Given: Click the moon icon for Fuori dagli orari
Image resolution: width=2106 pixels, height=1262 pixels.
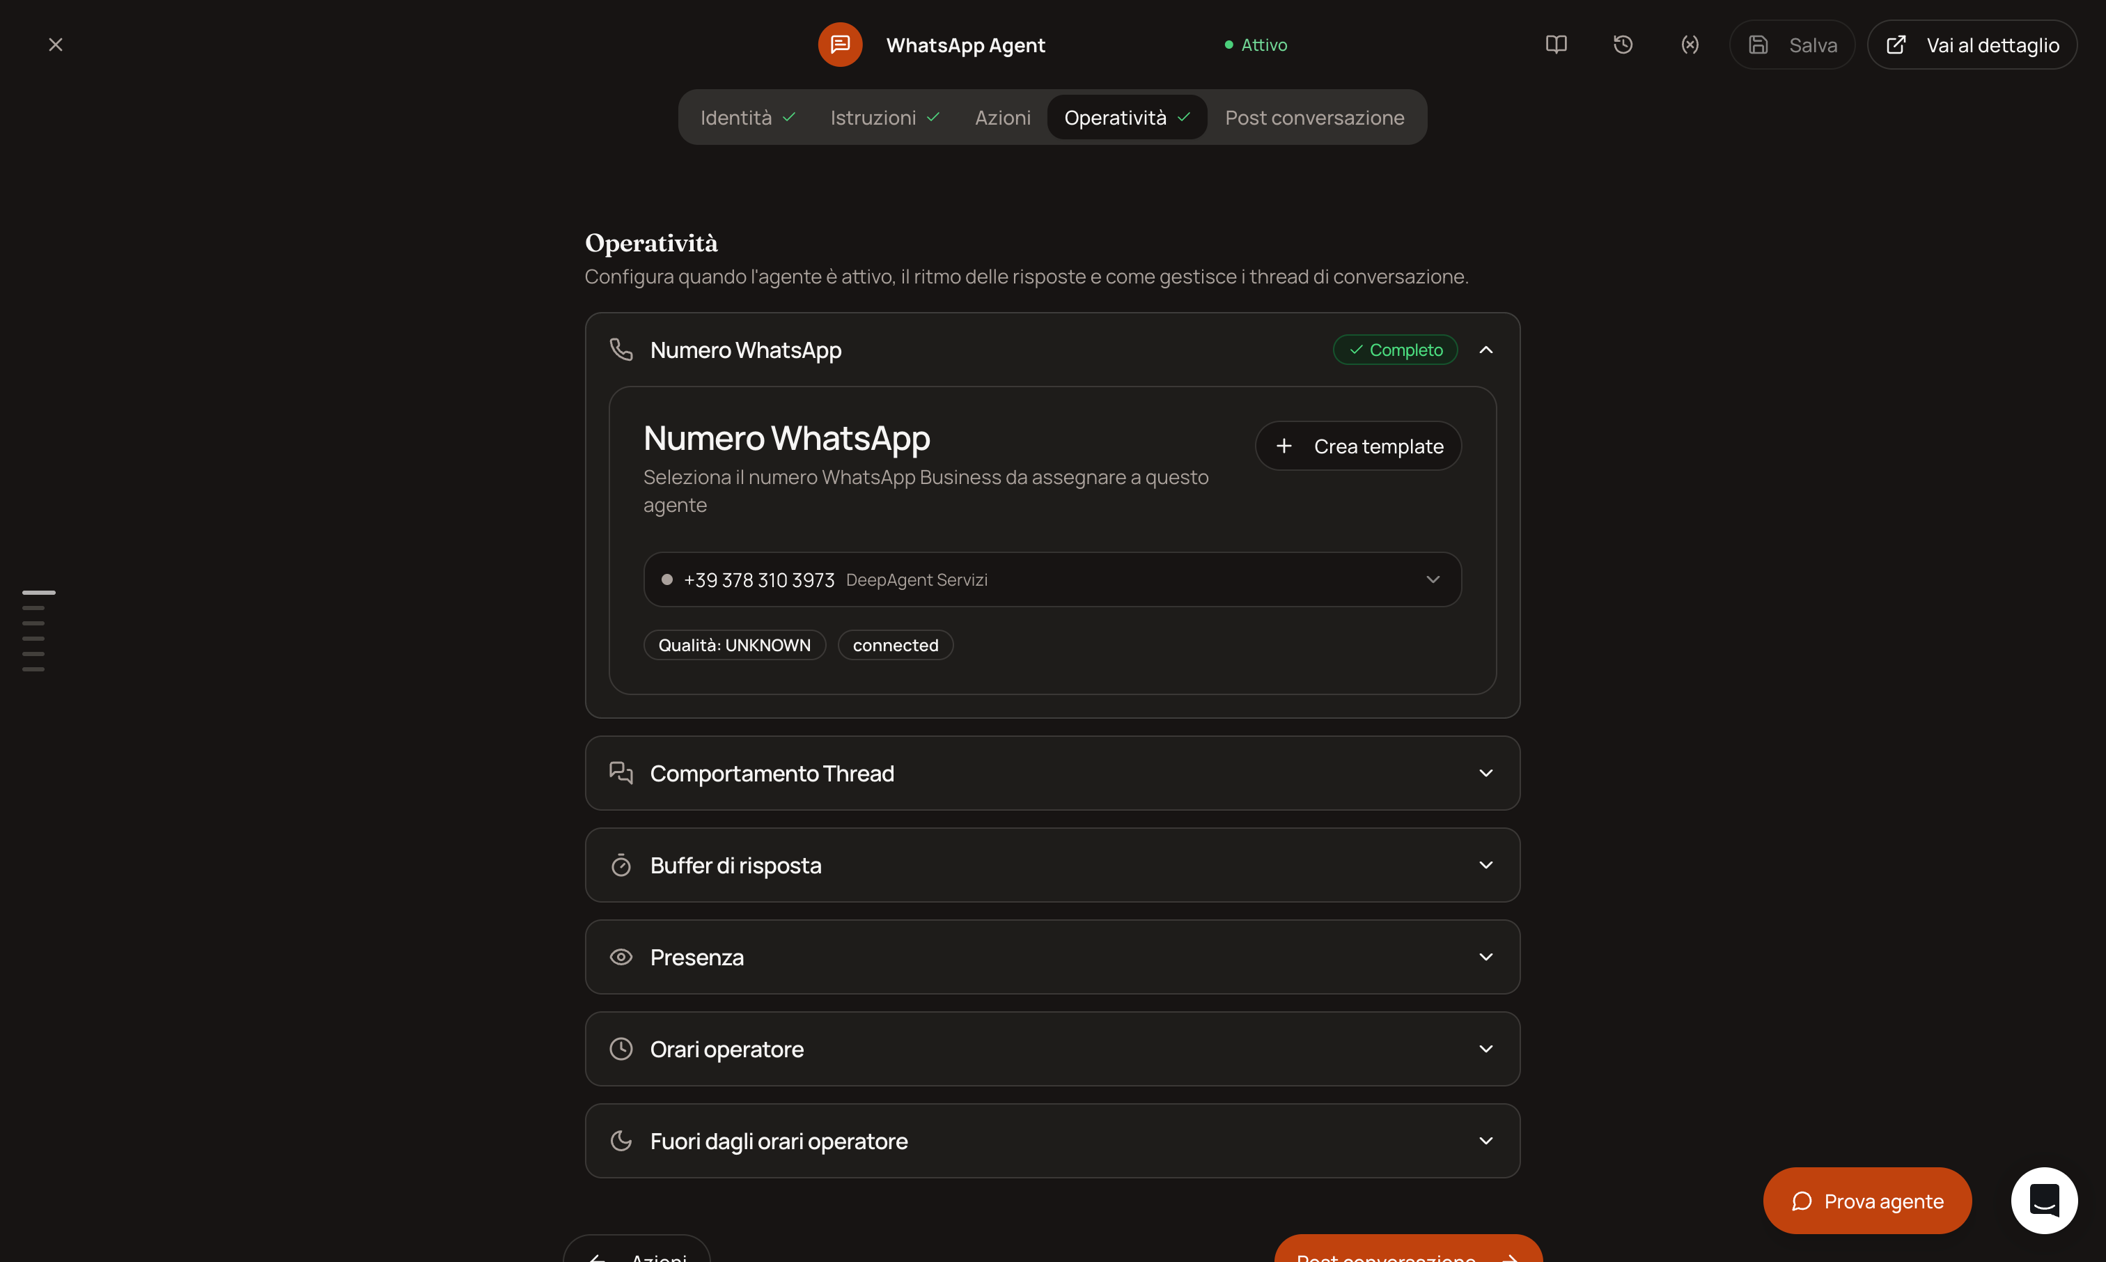Looking at the screenshot, I should pos(621,1140).
